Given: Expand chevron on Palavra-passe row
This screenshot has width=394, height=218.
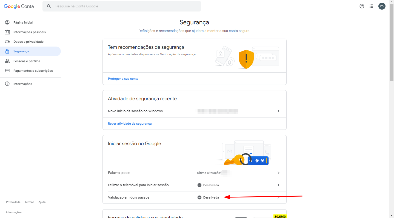Looking at the screenshot, I should (x=278, y=173).
